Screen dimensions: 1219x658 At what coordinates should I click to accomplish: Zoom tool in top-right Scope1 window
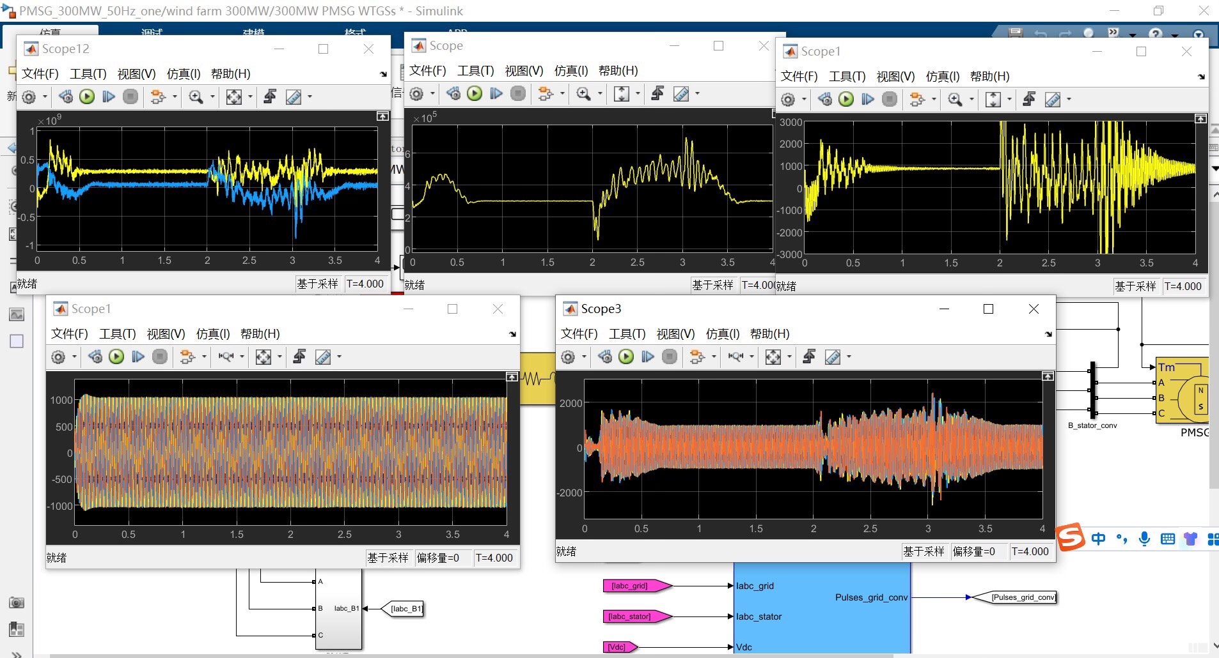(955, 99)
